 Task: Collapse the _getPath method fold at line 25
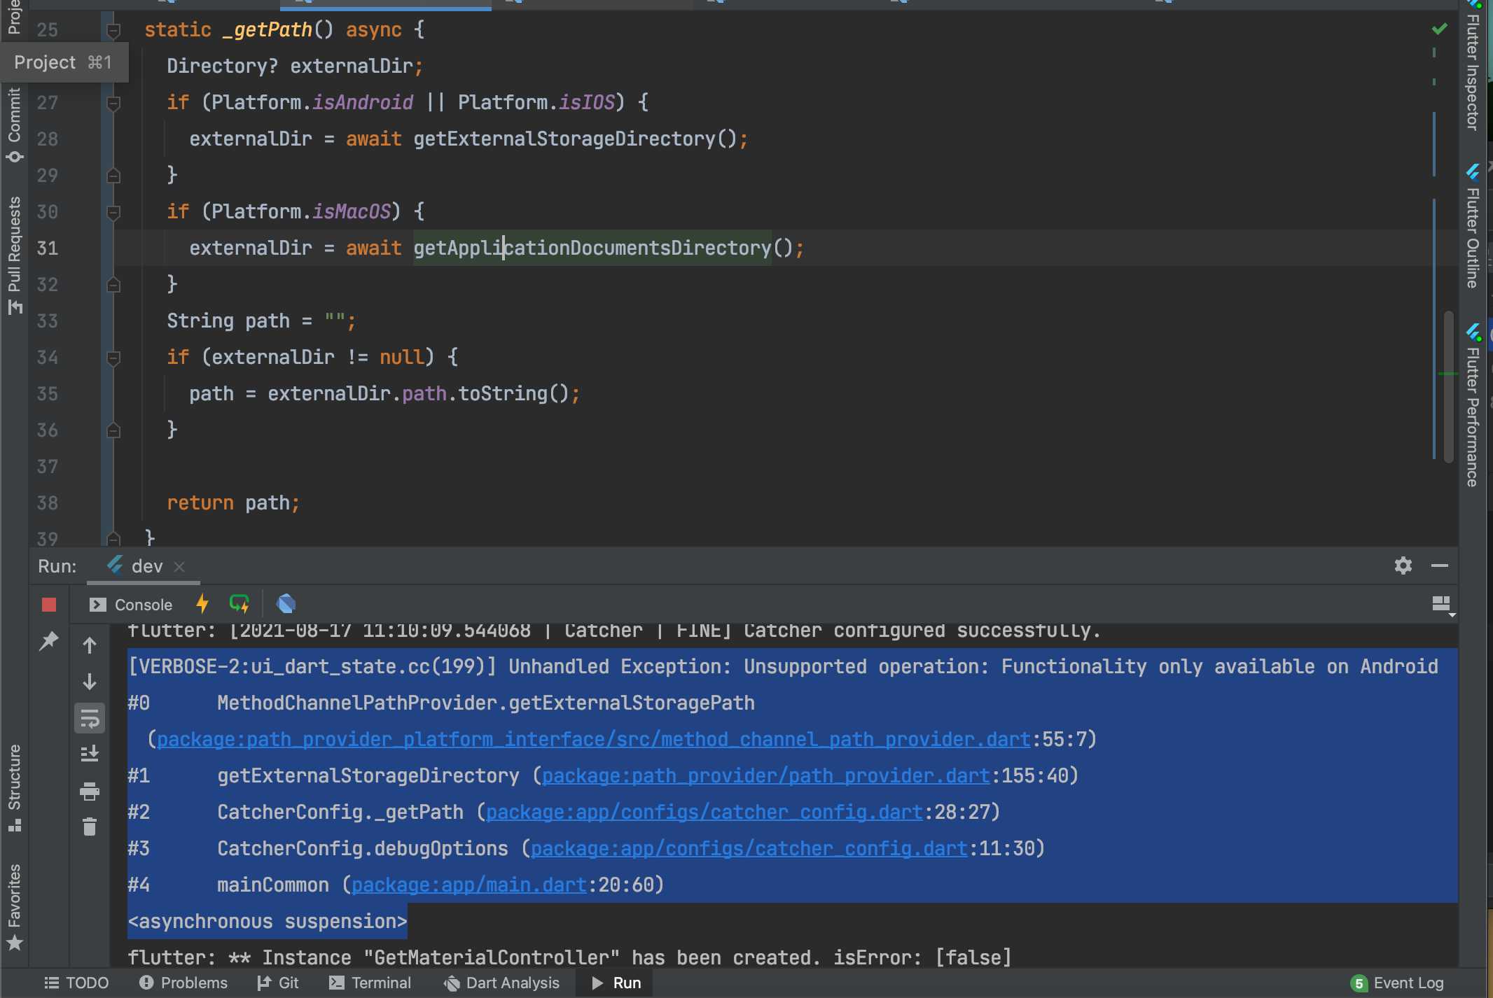[112, 29]
